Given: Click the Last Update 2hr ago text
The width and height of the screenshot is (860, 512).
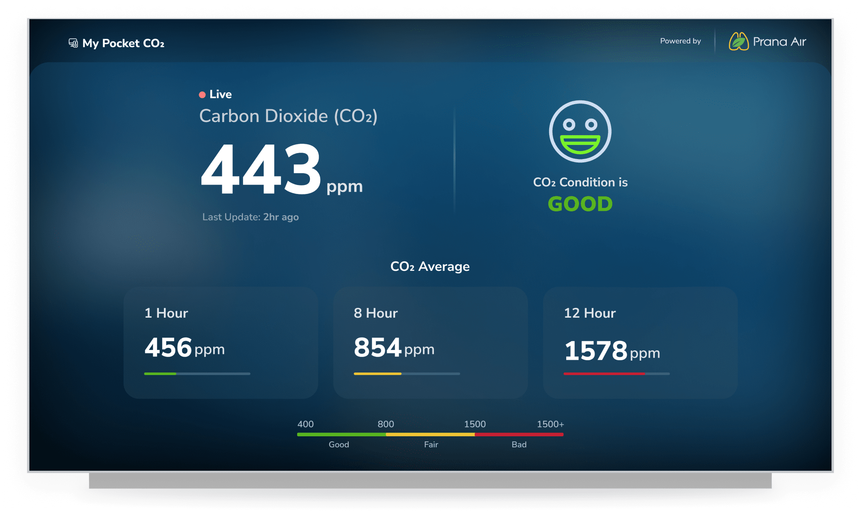Looking at the screenshot, I should 251,217.
